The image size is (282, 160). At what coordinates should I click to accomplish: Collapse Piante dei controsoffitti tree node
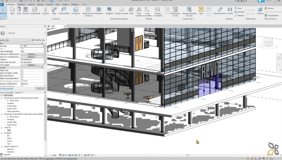[2, 114]
